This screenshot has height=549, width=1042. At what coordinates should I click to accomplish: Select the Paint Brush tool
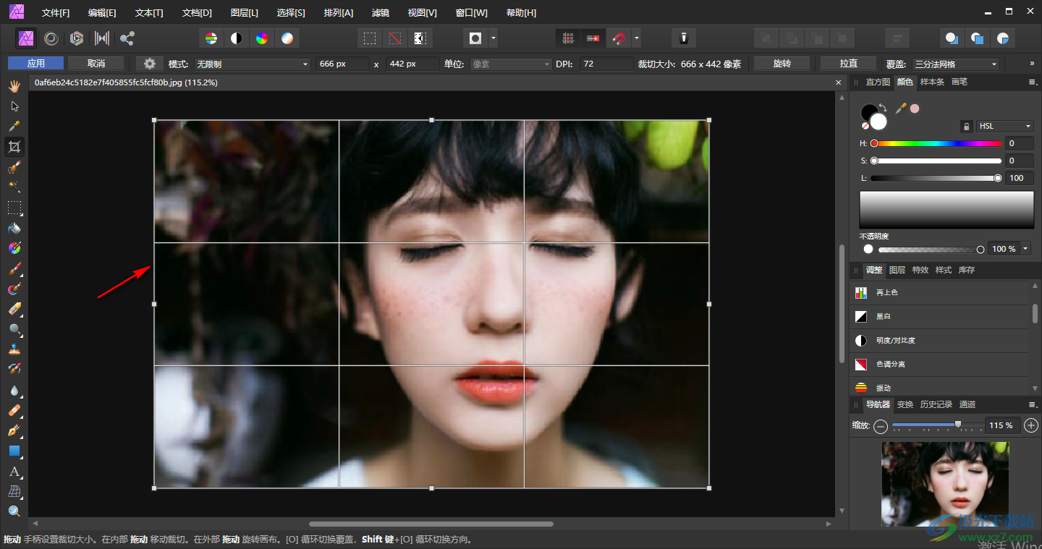tap(14, 268)
